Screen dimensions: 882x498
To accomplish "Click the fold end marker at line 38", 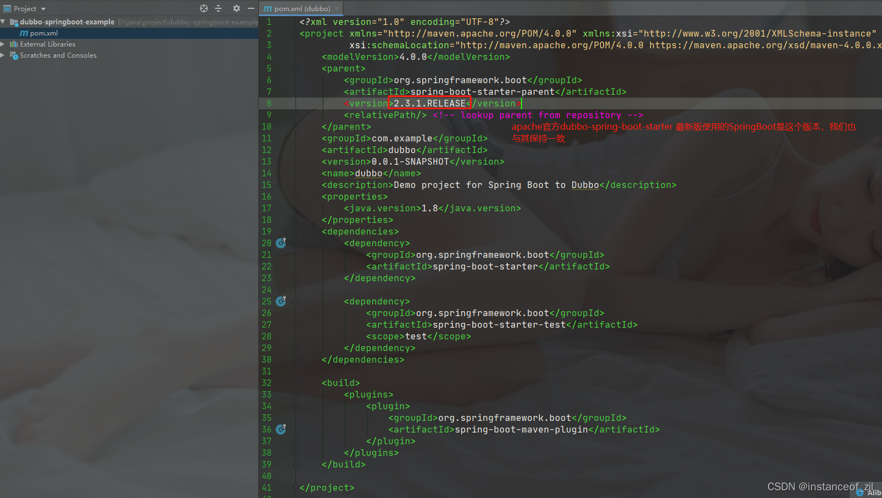I will click(x=295, y=453).
